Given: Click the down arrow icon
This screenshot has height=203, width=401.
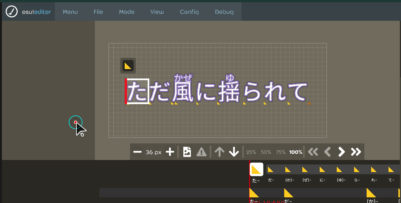Looking at the screenshot, I should pyautogui.click(x=234, y=152).
